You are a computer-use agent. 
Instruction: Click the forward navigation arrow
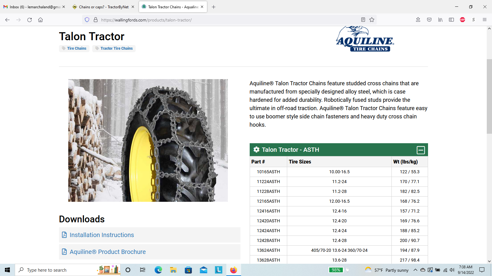[x=18, y=20]
